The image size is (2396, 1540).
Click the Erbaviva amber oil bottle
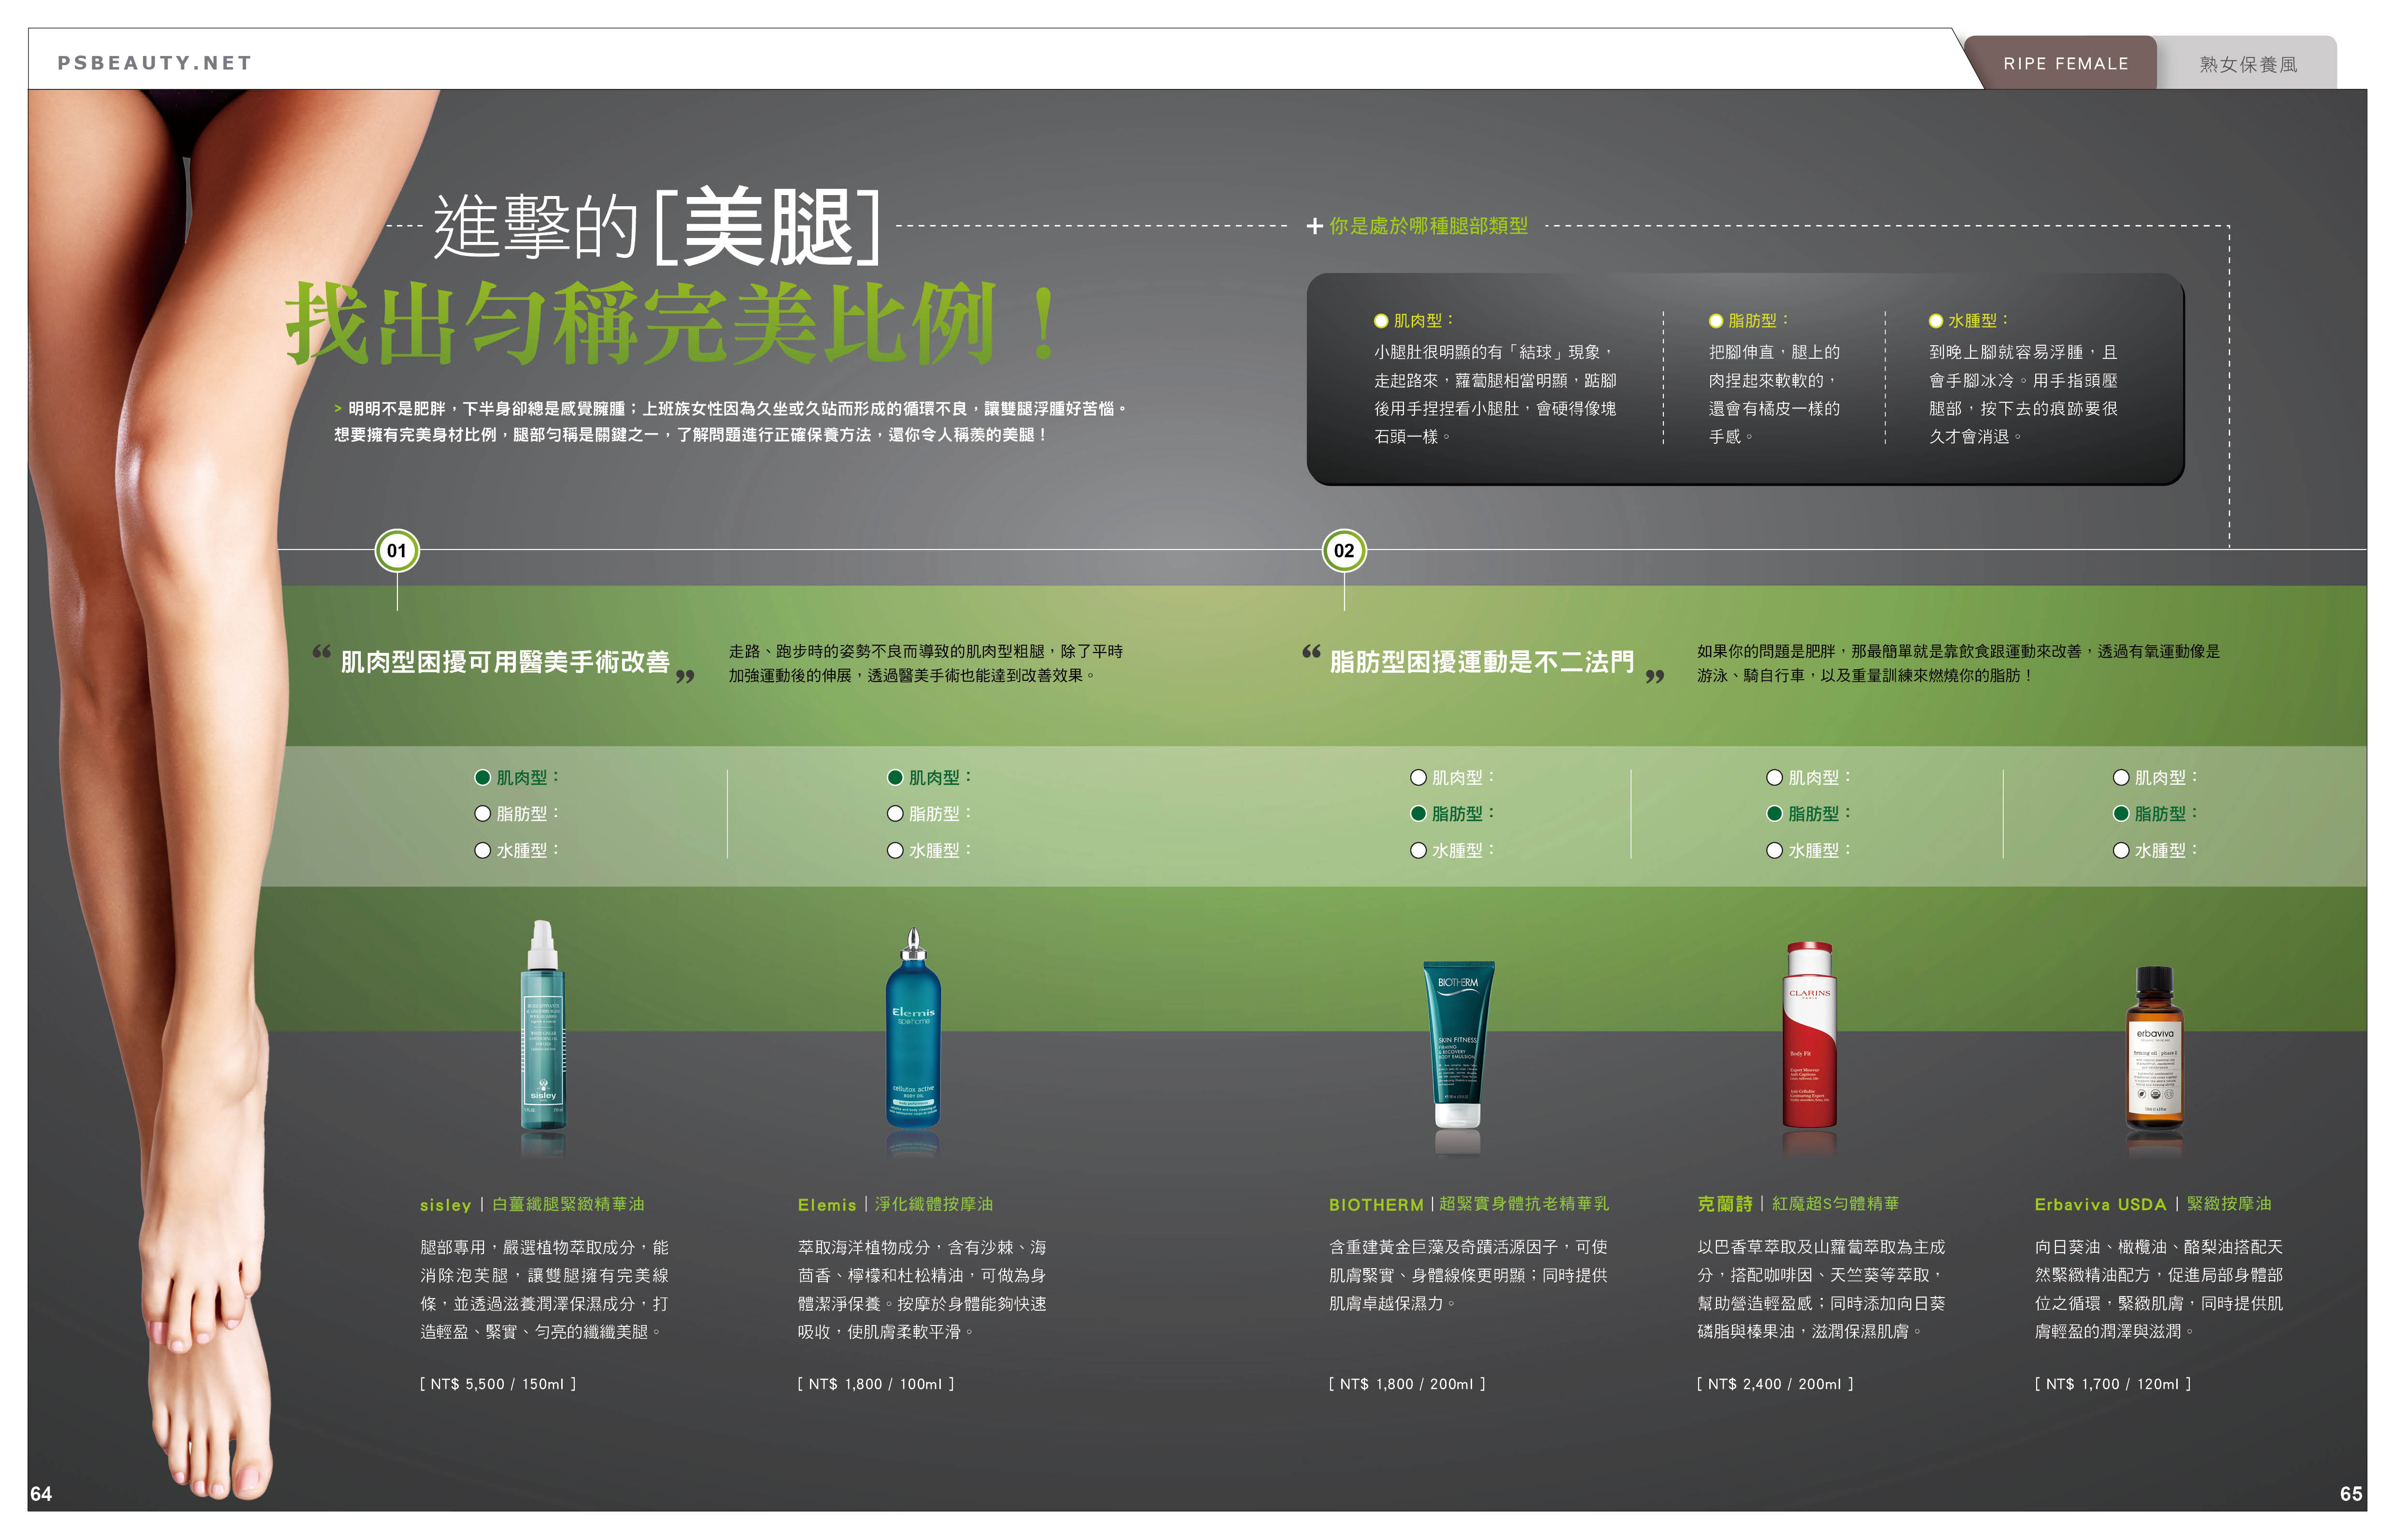click(x=2154, y=1050)
